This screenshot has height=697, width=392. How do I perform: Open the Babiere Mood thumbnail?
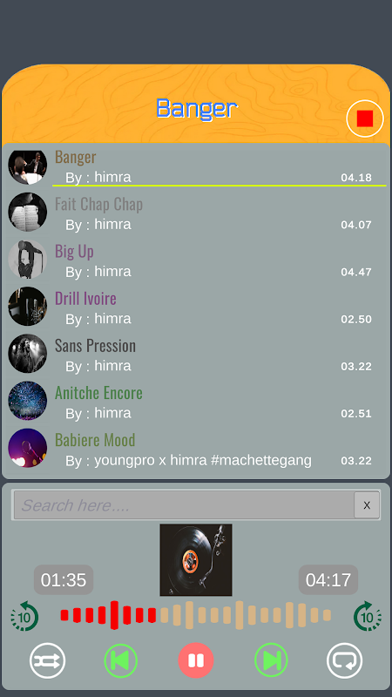pyautogui.click(x=28, y=448)
